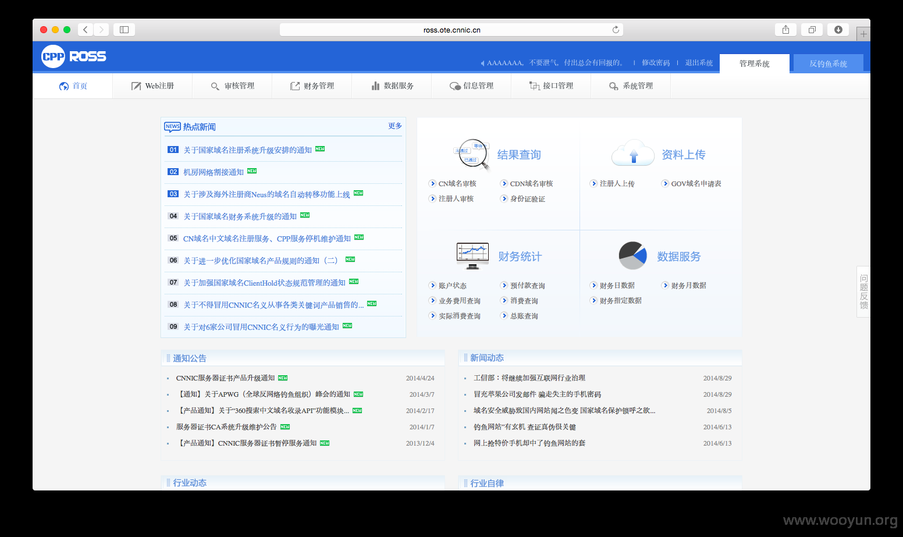Click the 通知公告 section header

[x=190, y=358]
